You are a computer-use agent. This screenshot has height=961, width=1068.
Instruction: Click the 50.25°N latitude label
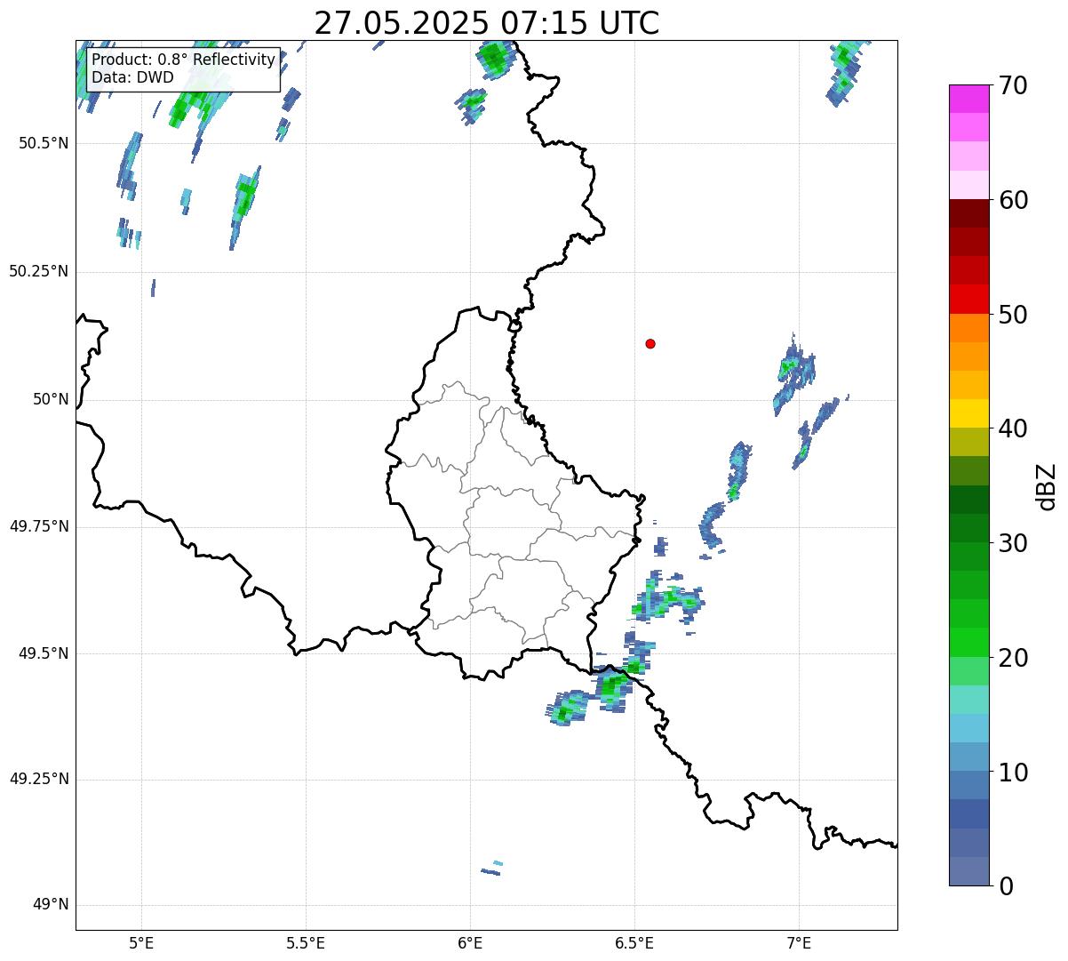tap(38, 272)
